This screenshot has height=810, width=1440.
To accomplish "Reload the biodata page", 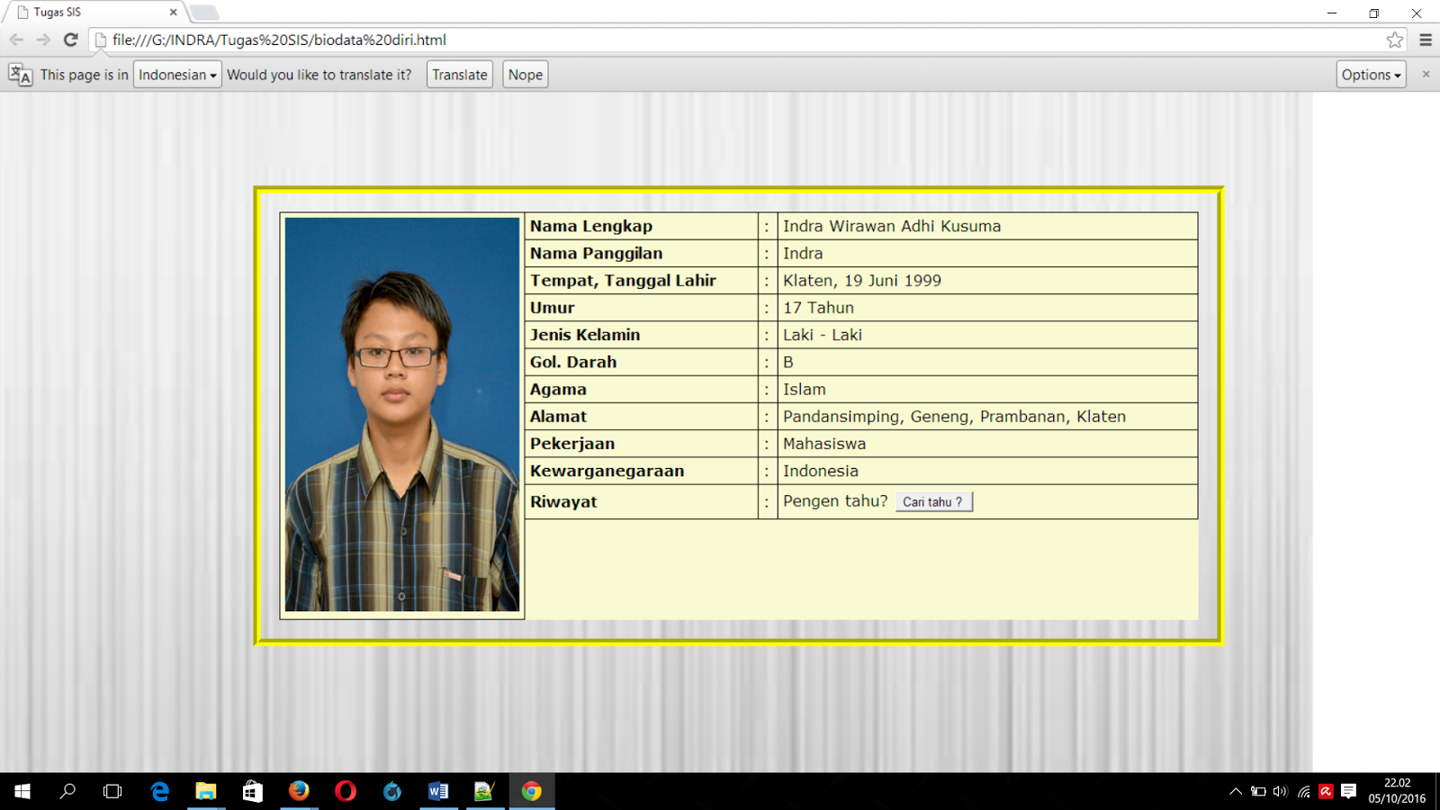I will point(70,40).
